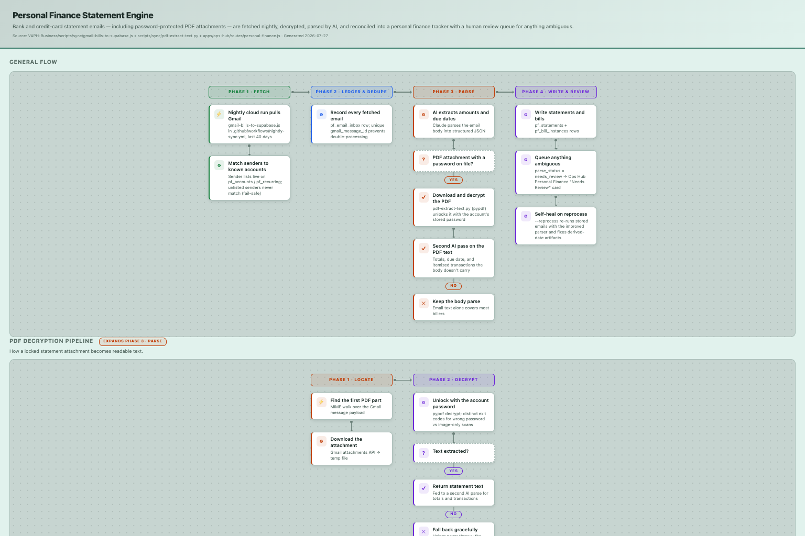Click 'Return statement text' title
Image resolution: width=805 pixels, height=536 pixels.
click(458, 486)
